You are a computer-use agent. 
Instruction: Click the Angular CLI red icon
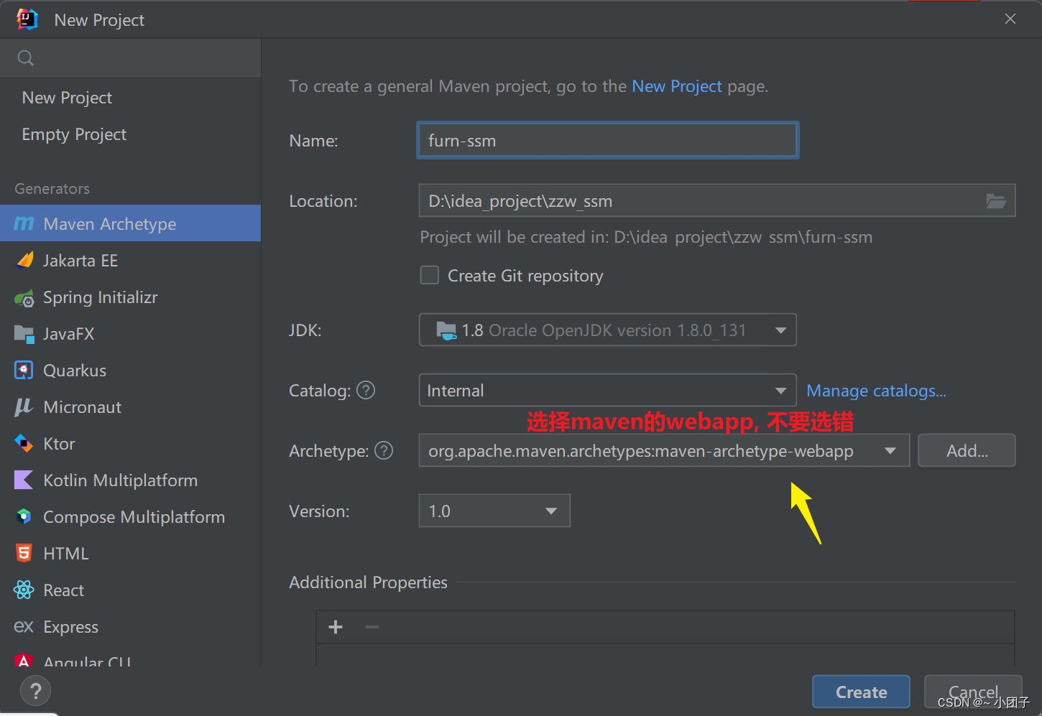pos(24,660)
